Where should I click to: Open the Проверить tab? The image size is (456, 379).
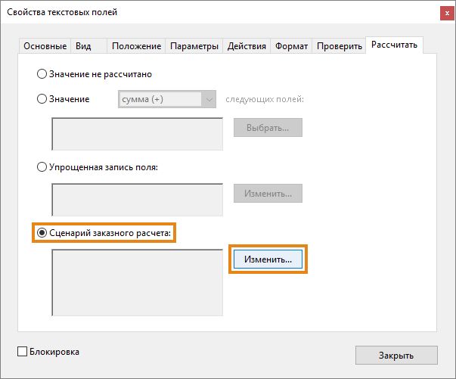(x=340, y=46)
